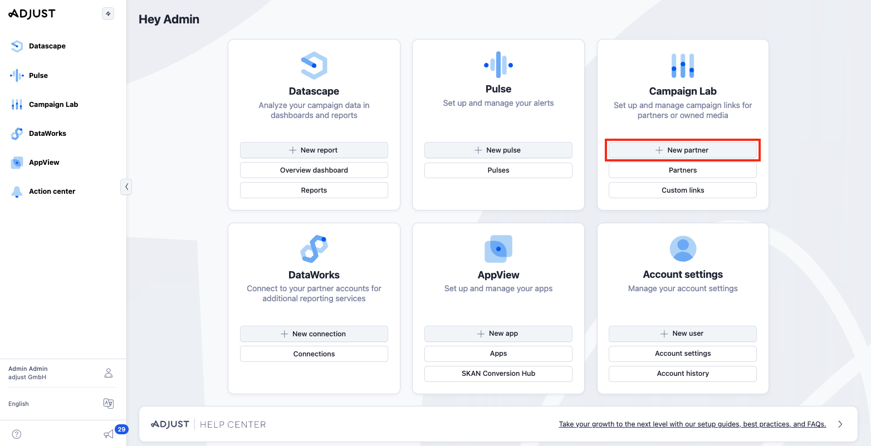The width and height of the screenshot is (871, 446).
Task: Click the large DataWorks card icon
Action: [x=314, y=249]
